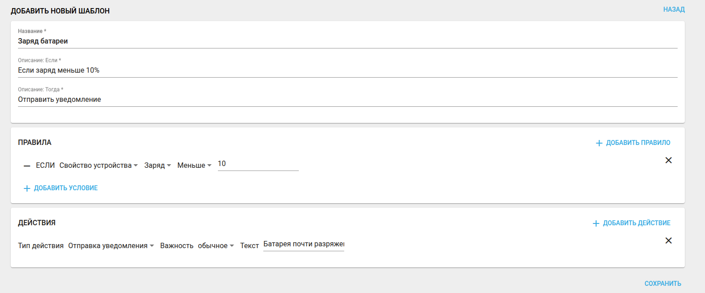This screenshot has height=293, width=705.
Task: Click plus icon next to Добавить правило
Action: click(x=599, y=143)
